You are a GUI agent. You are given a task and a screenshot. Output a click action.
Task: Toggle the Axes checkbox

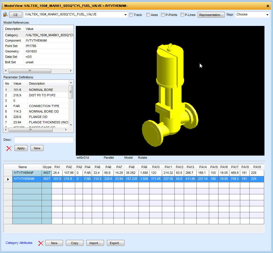(x=148, y=15)
